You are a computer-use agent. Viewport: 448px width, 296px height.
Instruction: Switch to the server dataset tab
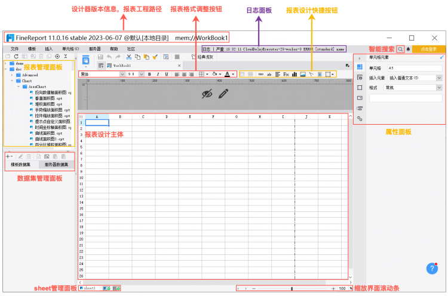click(x=56, y=165)
